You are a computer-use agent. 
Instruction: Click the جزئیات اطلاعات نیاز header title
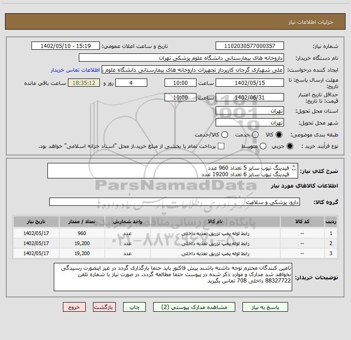pos(311,22)
